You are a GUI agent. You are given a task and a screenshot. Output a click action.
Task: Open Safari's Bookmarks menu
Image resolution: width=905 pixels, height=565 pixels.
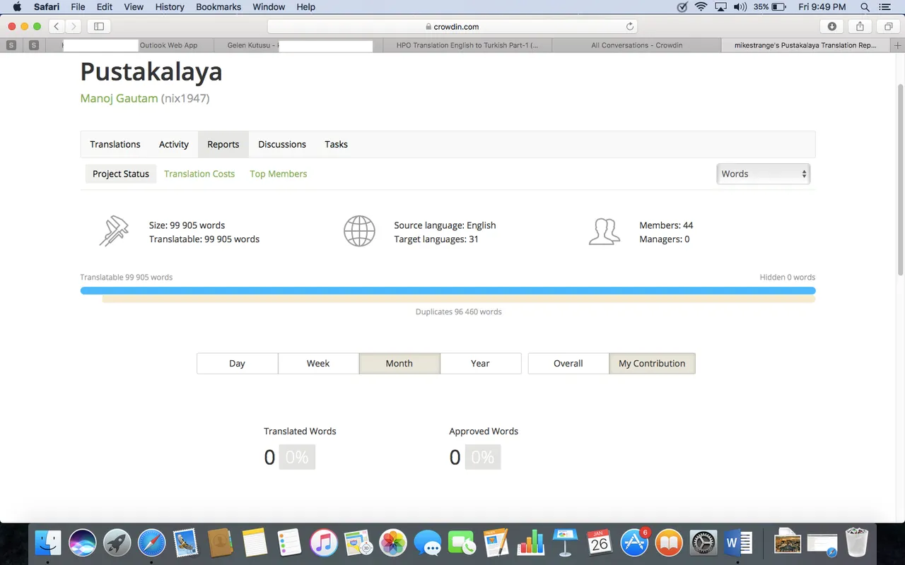(218, 7)
